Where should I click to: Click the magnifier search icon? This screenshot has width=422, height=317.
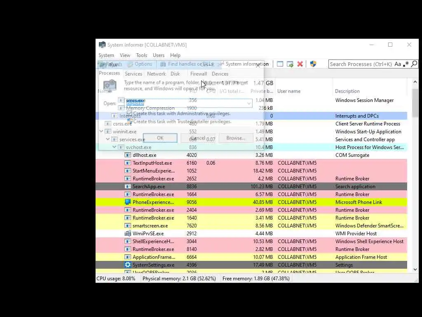coord(414,64)
